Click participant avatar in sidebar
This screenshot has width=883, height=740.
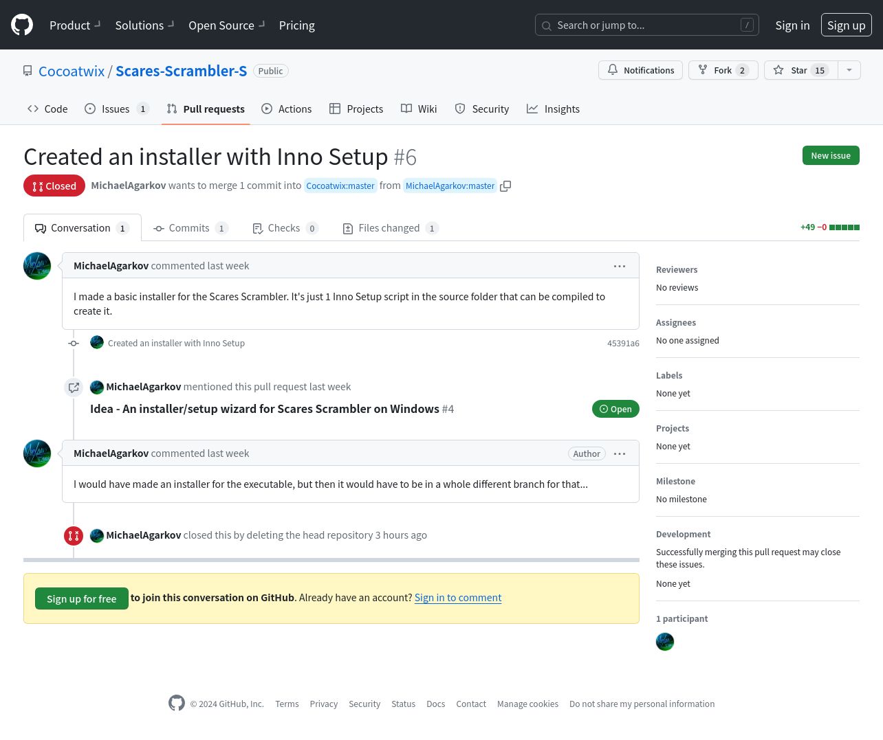point(665,642)
